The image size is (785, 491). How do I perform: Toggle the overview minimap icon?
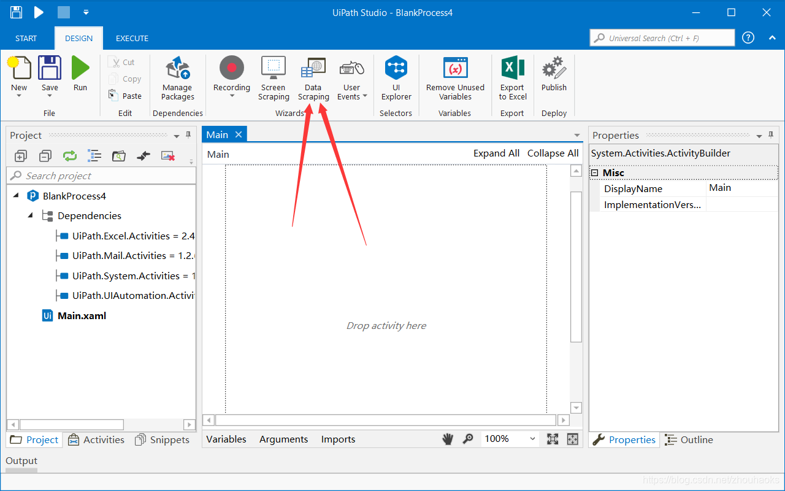pyautogui.click(x=572, y=439)
